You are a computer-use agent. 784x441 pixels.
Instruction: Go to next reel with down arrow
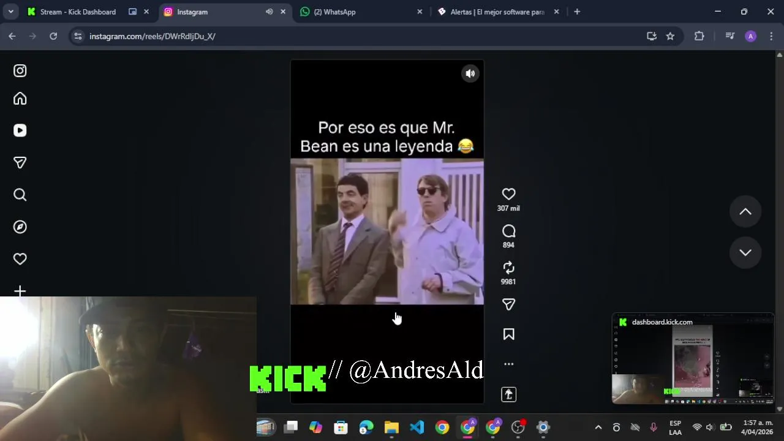tap(745, 252)
